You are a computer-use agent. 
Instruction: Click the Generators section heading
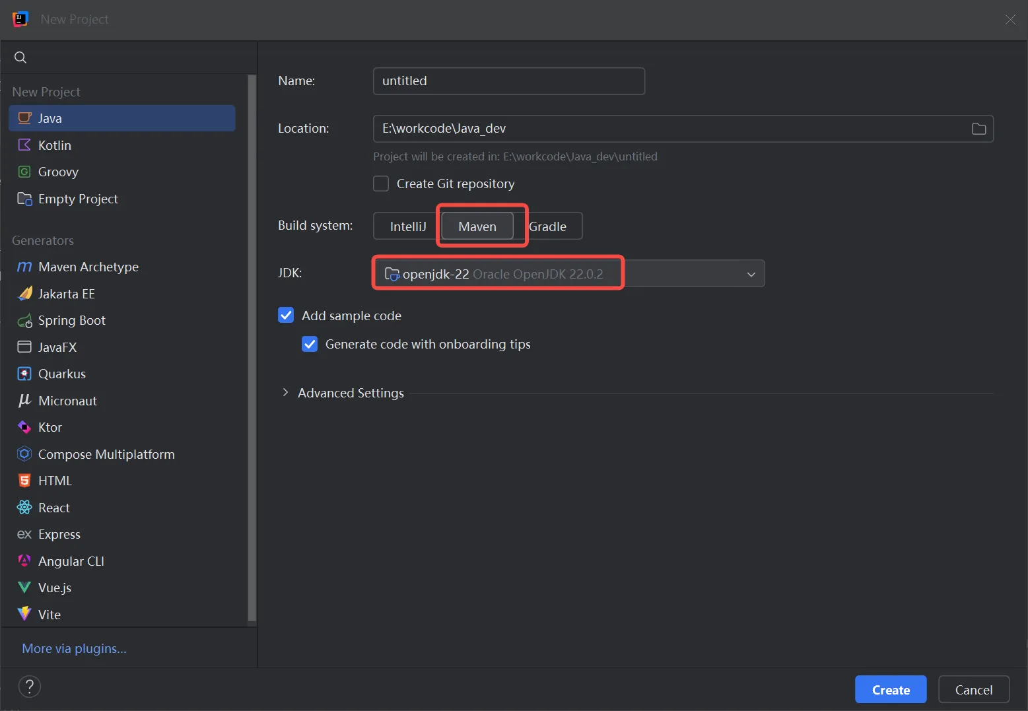[43, 240]
